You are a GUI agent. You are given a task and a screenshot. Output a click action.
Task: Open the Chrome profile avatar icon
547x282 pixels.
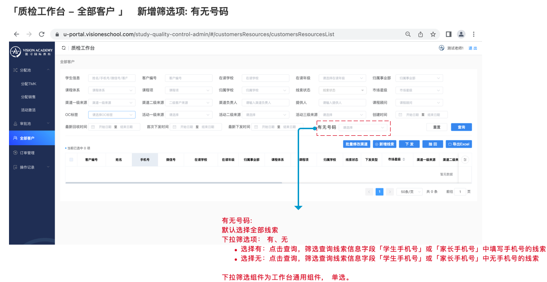(x=461, y=35)
